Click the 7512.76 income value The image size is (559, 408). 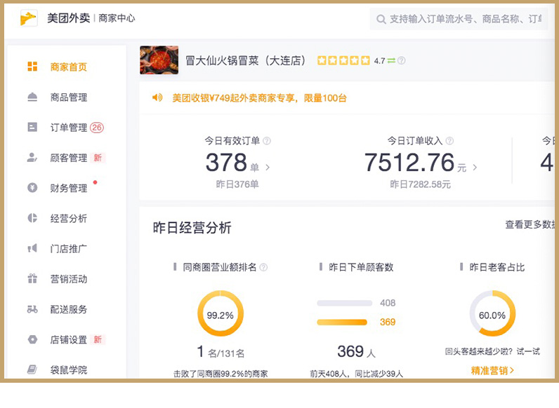(409, 163)
